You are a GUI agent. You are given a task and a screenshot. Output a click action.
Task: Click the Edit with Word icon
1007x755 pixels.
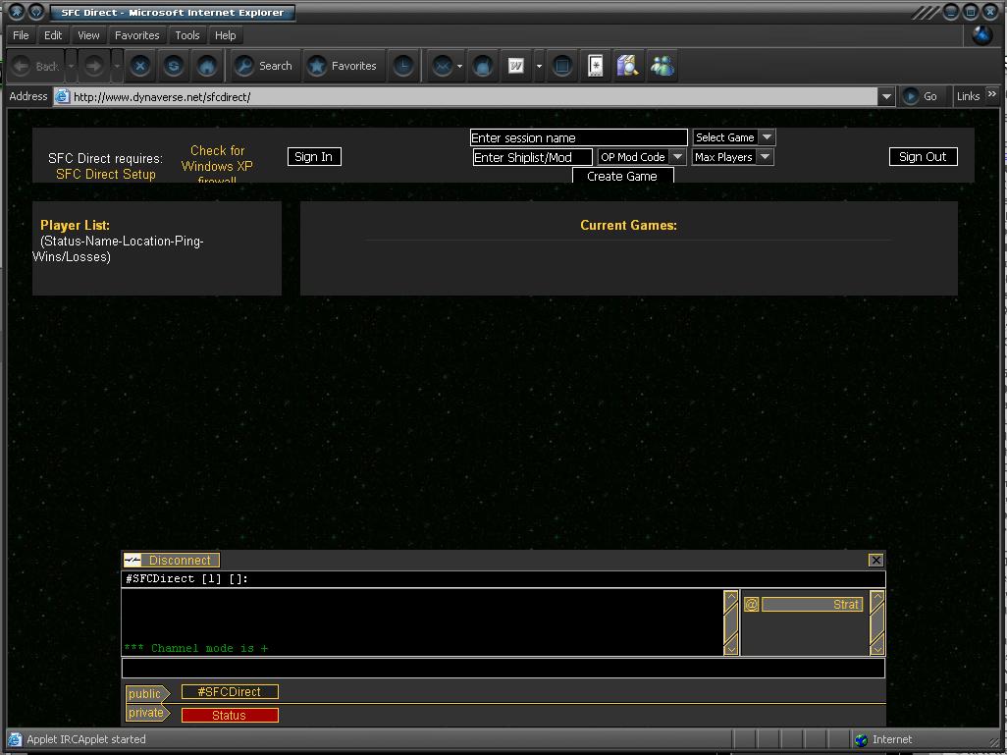pyautogui.click(x=516, y=66)
